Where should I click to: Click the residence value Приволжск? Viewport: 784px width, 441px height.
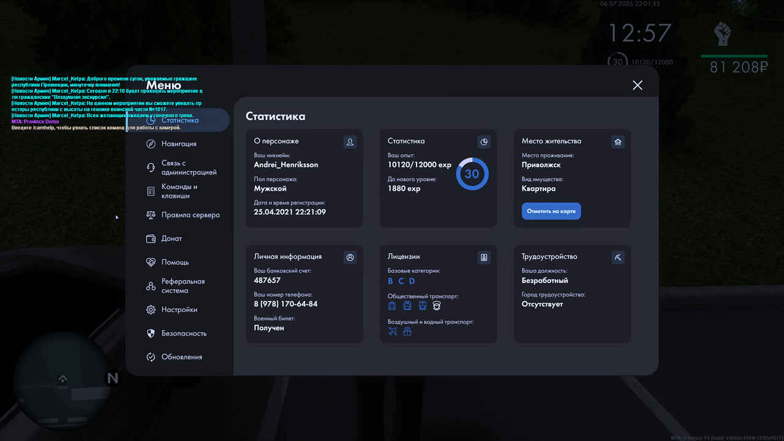[541, 165]
